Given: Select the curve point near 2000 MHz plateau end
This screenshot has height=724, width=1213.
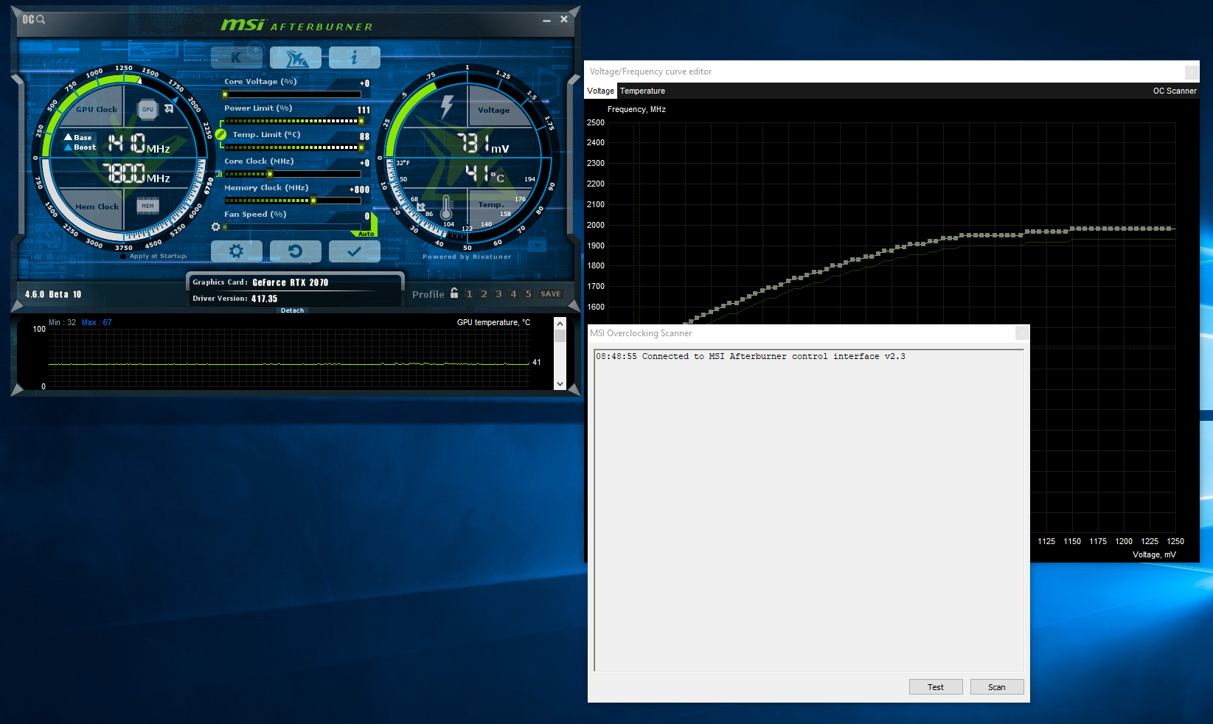Looking at the screenshot, I should click(x=1169, y=229).
